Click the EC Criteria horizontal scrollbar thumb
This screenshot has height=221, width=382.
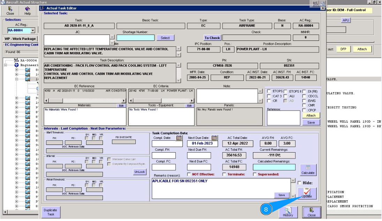click(147, 101)
